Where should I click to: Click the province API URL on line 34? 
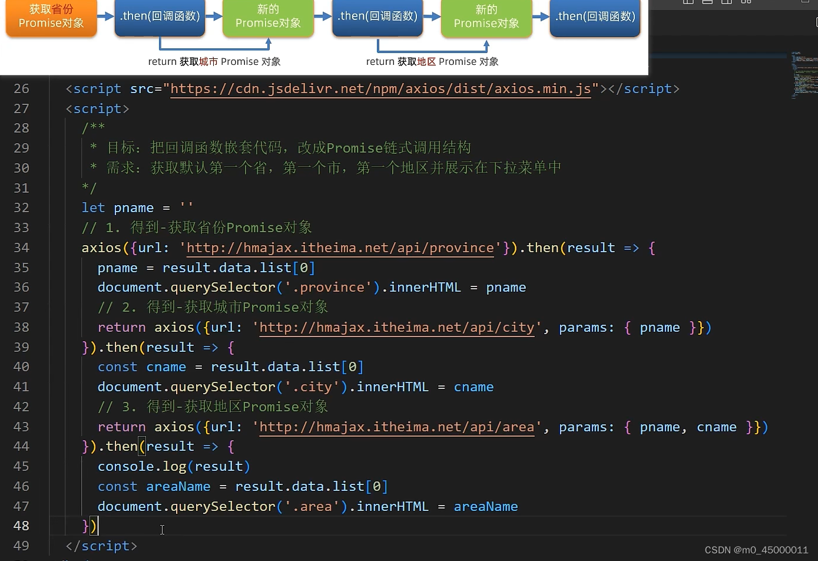pyautogui.click(x=340, y=247)
